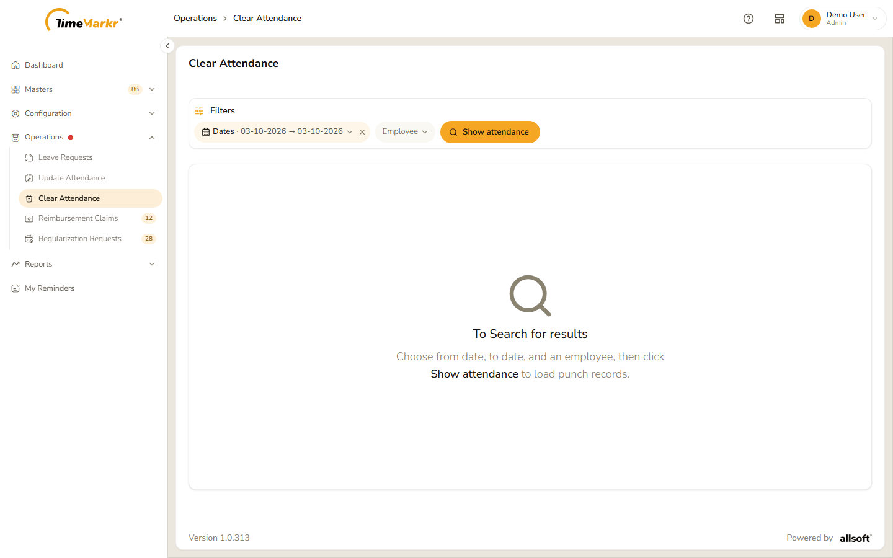Screen dimensions: 893x558
Task: Collapse the sidebar with the arrow button
Action: [x=167, y=46]
